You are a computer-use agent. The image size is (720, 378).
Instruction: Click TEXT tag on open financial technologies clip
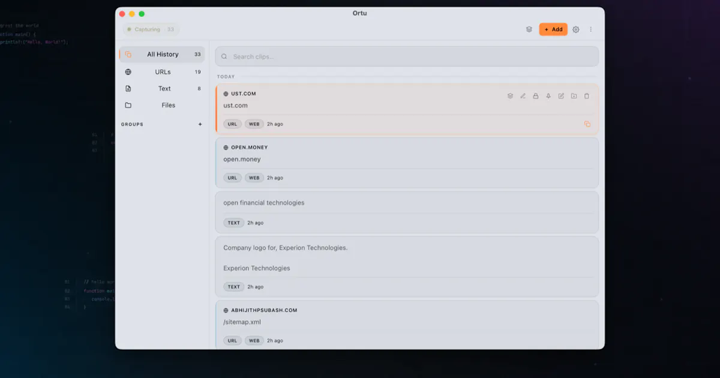click(x=234, y=223)
